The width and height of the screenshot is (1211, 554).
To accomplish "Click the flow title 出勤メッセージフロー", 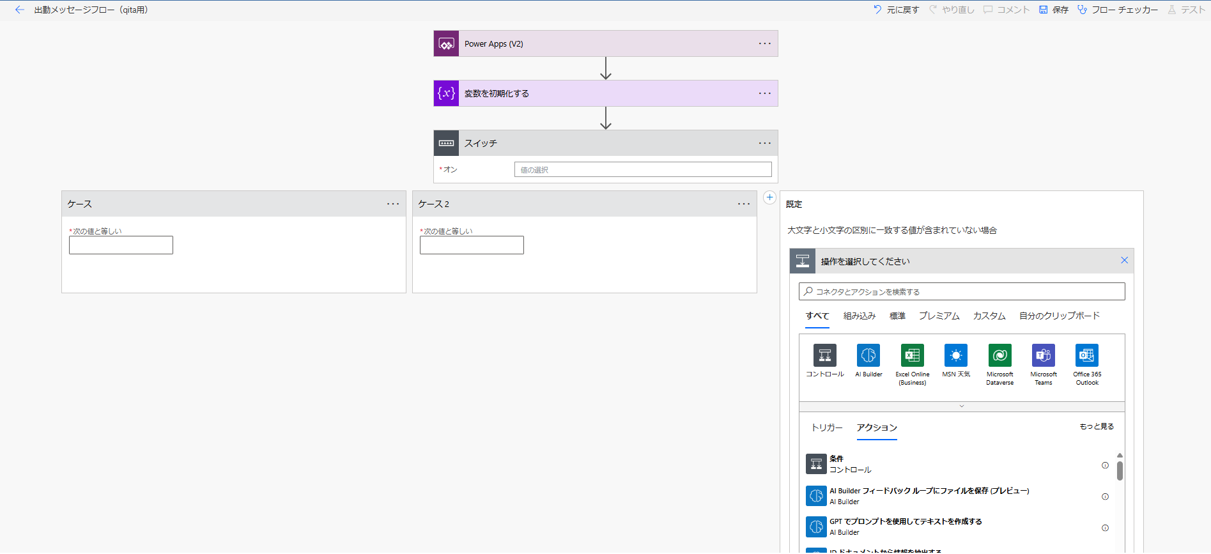I will [91, 10].
